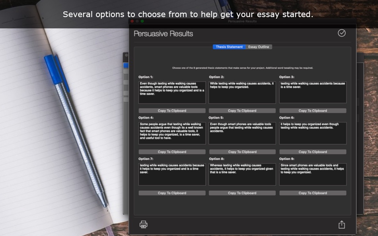Click the 'Option 5:' label
The height and width of the screenshot is (236, 378).
[x=216, y=118]
